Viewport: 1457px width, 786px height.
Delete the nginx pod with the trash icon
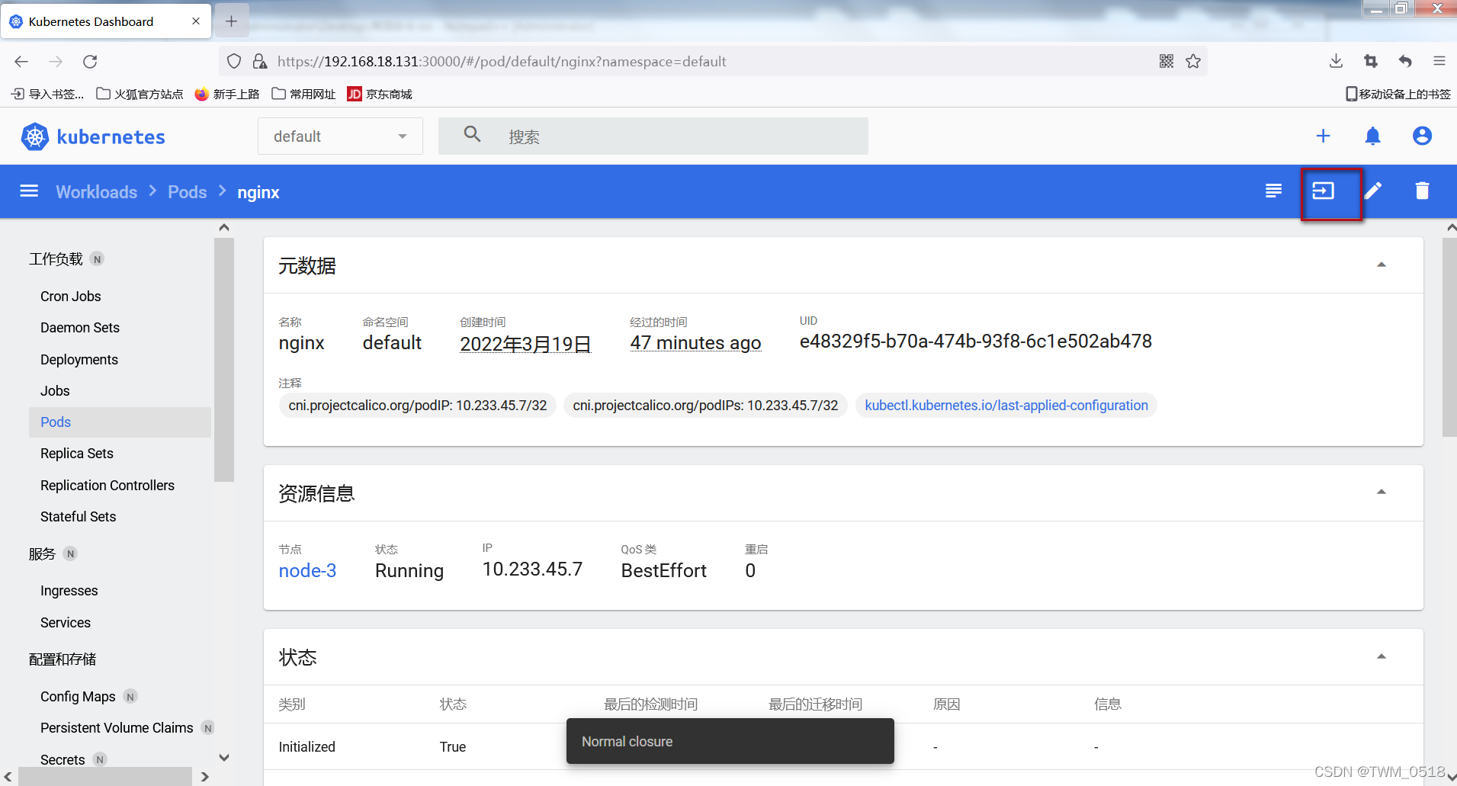[1422, 191]
